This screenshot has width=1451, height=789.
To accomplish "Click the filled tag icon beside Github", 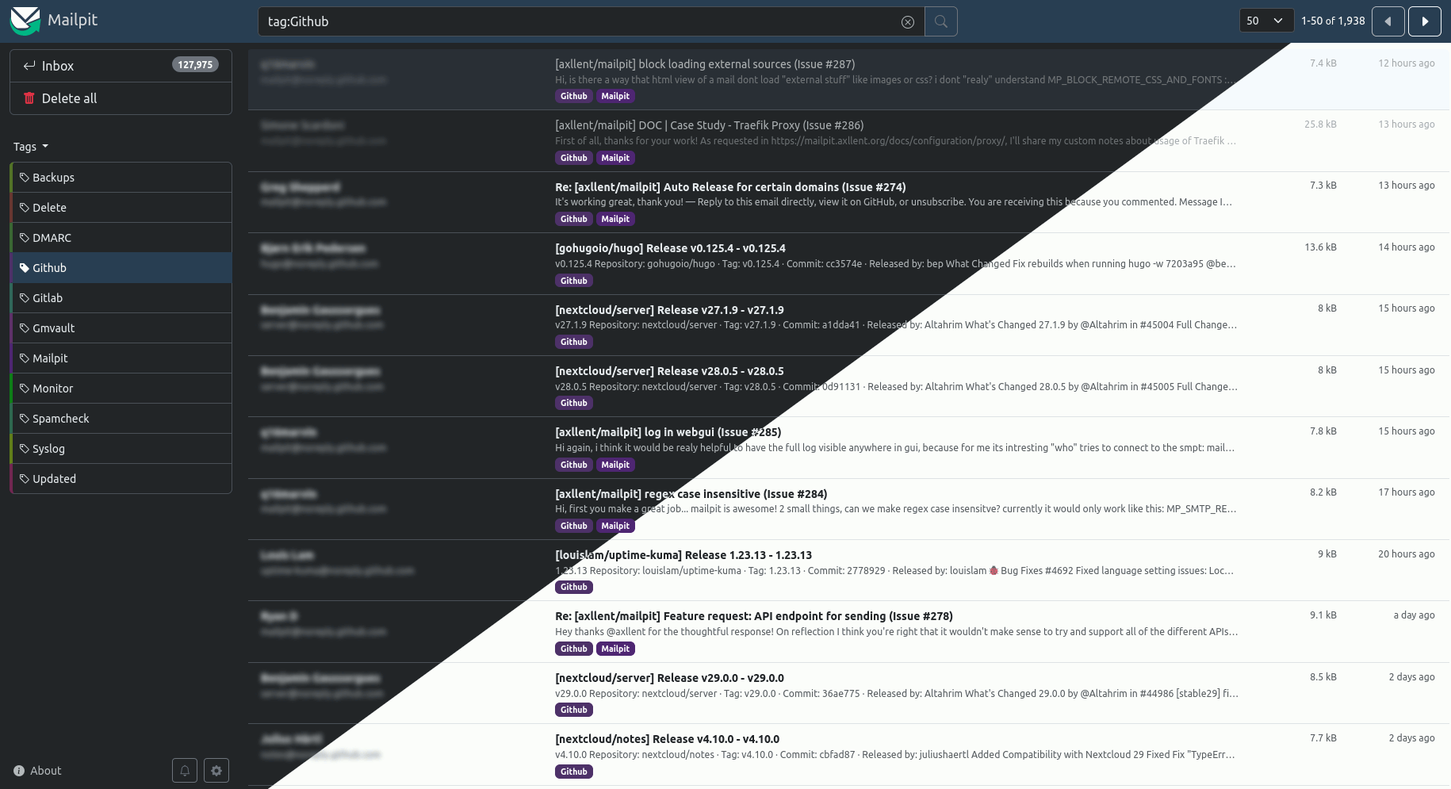I will tap(24, 268).
